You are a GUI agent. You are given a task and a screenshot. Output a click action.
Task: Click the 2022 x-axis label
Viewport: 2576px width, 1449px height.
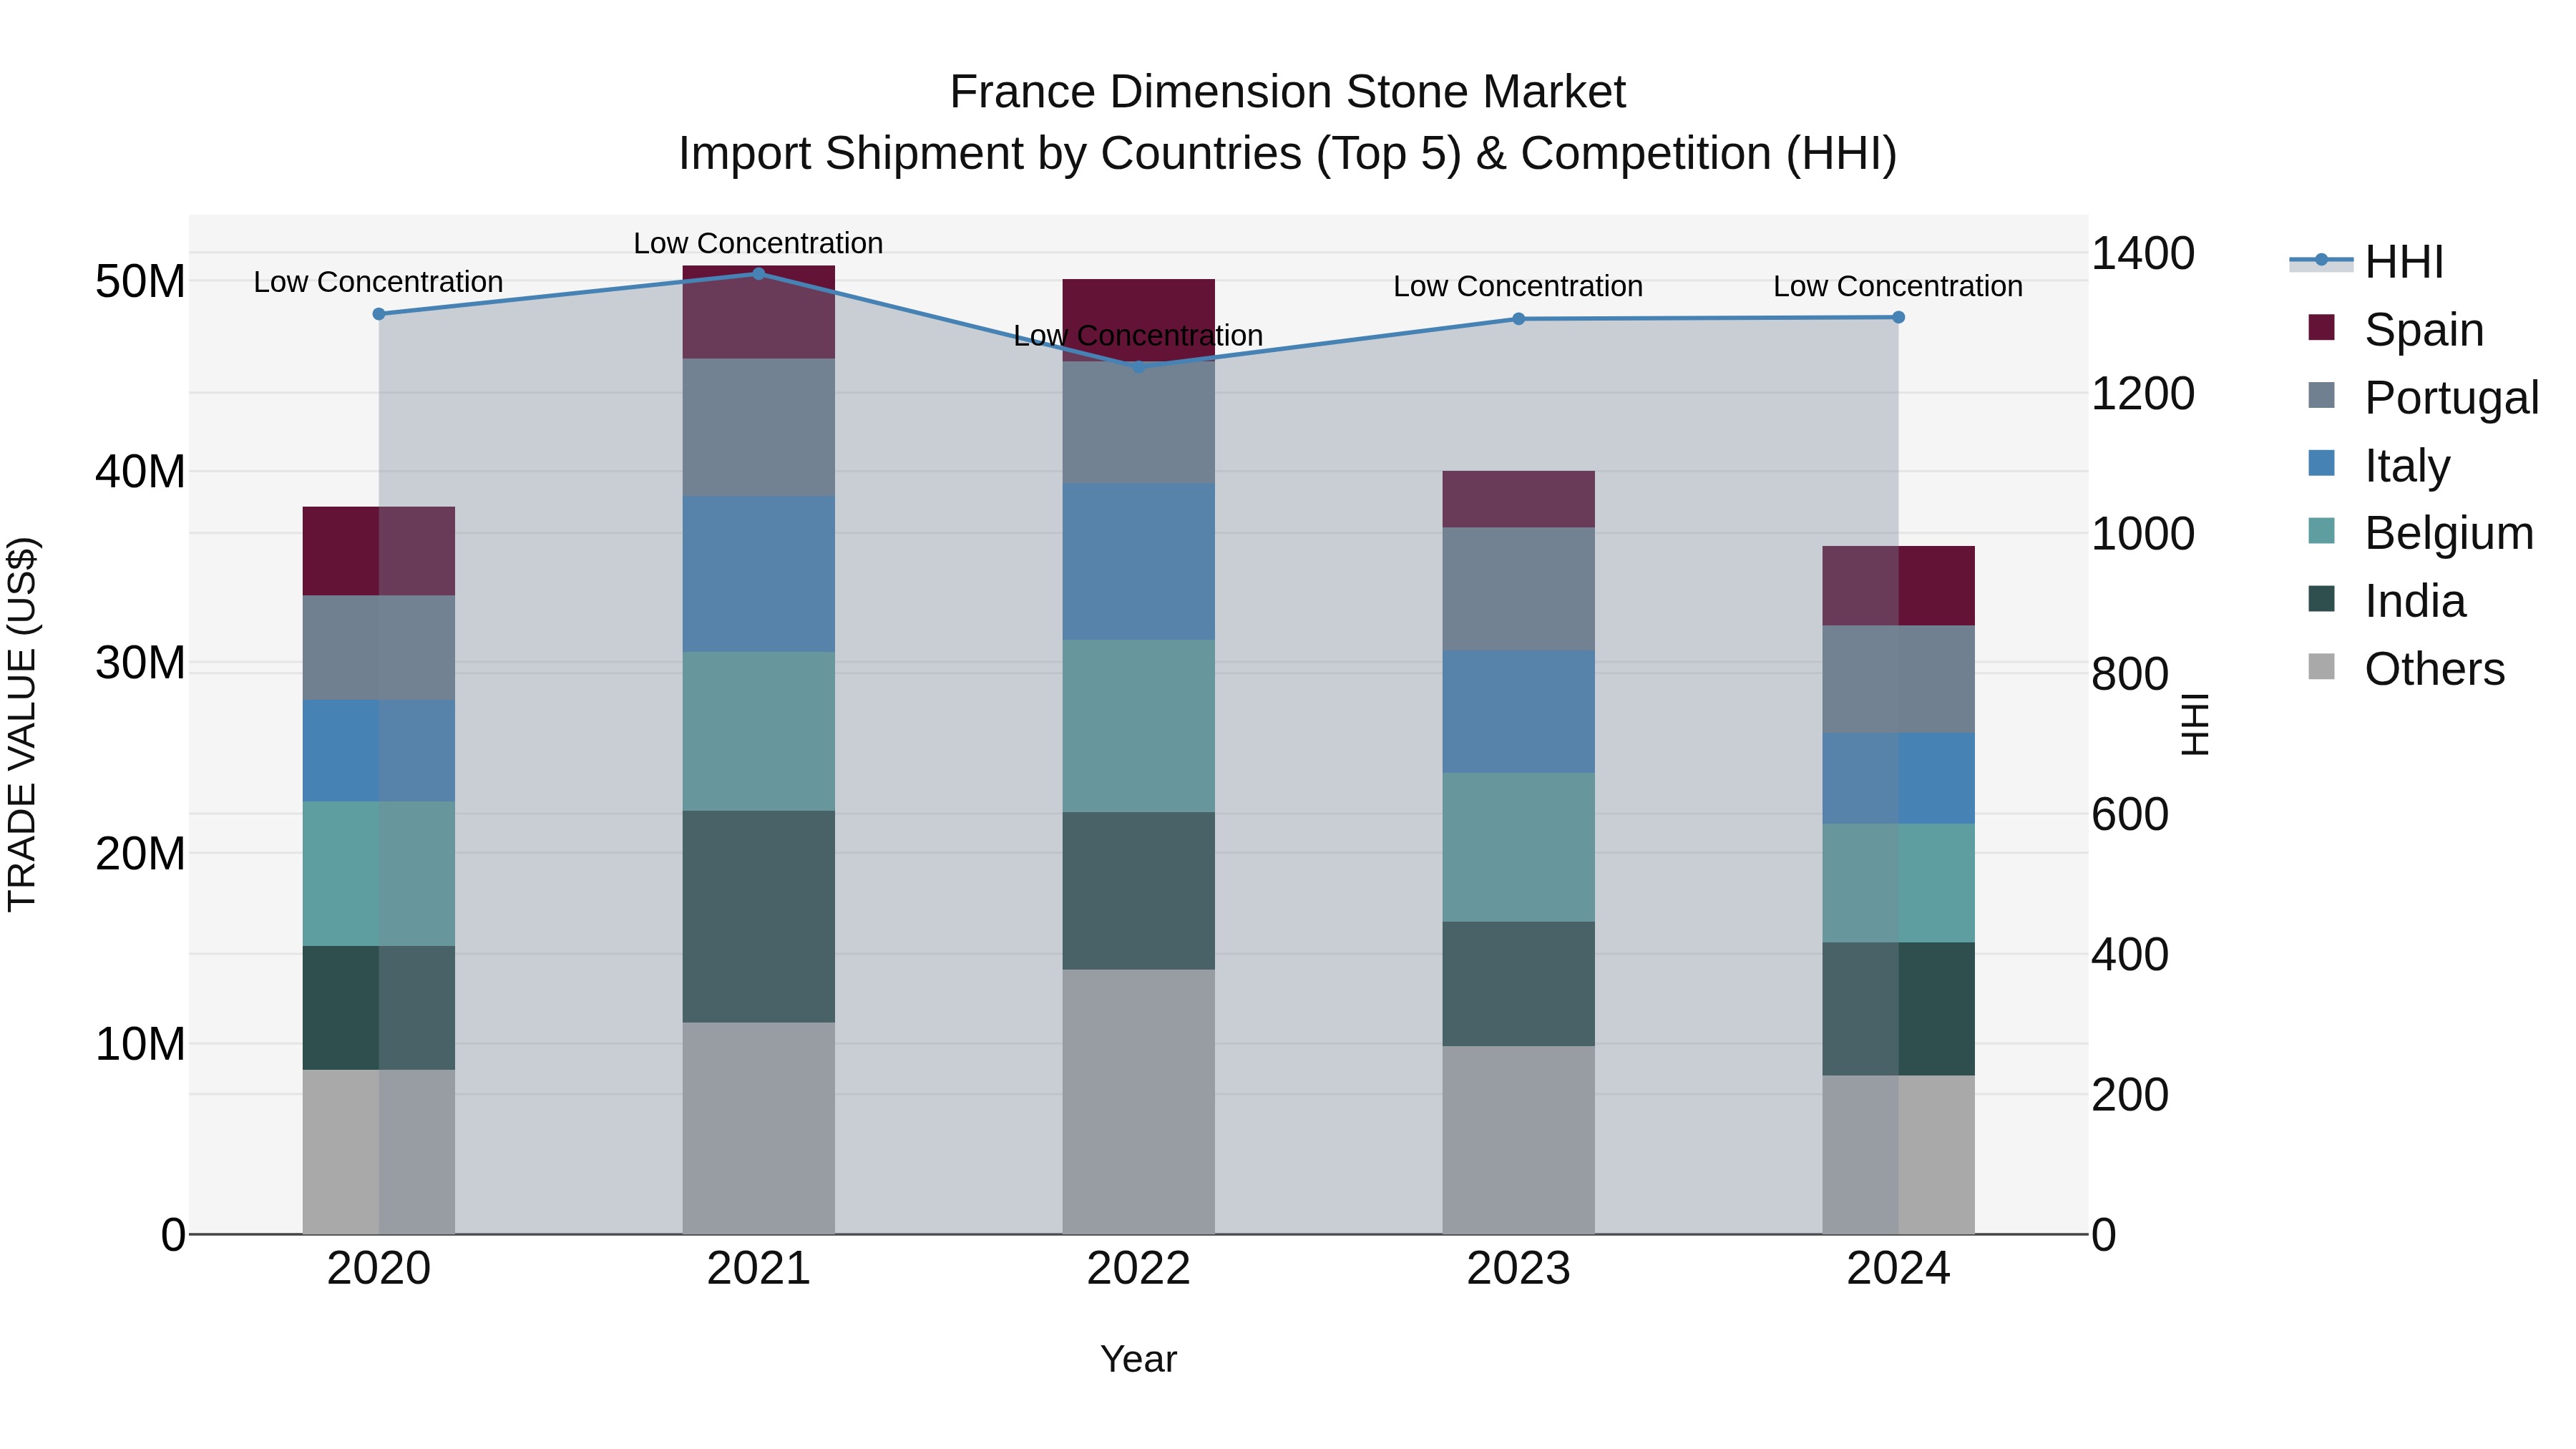[x=1138, y=1269]
